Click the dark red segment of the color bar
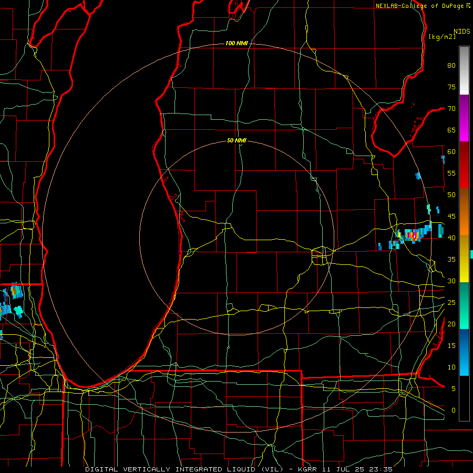473x473 pixels. [464, 164]
